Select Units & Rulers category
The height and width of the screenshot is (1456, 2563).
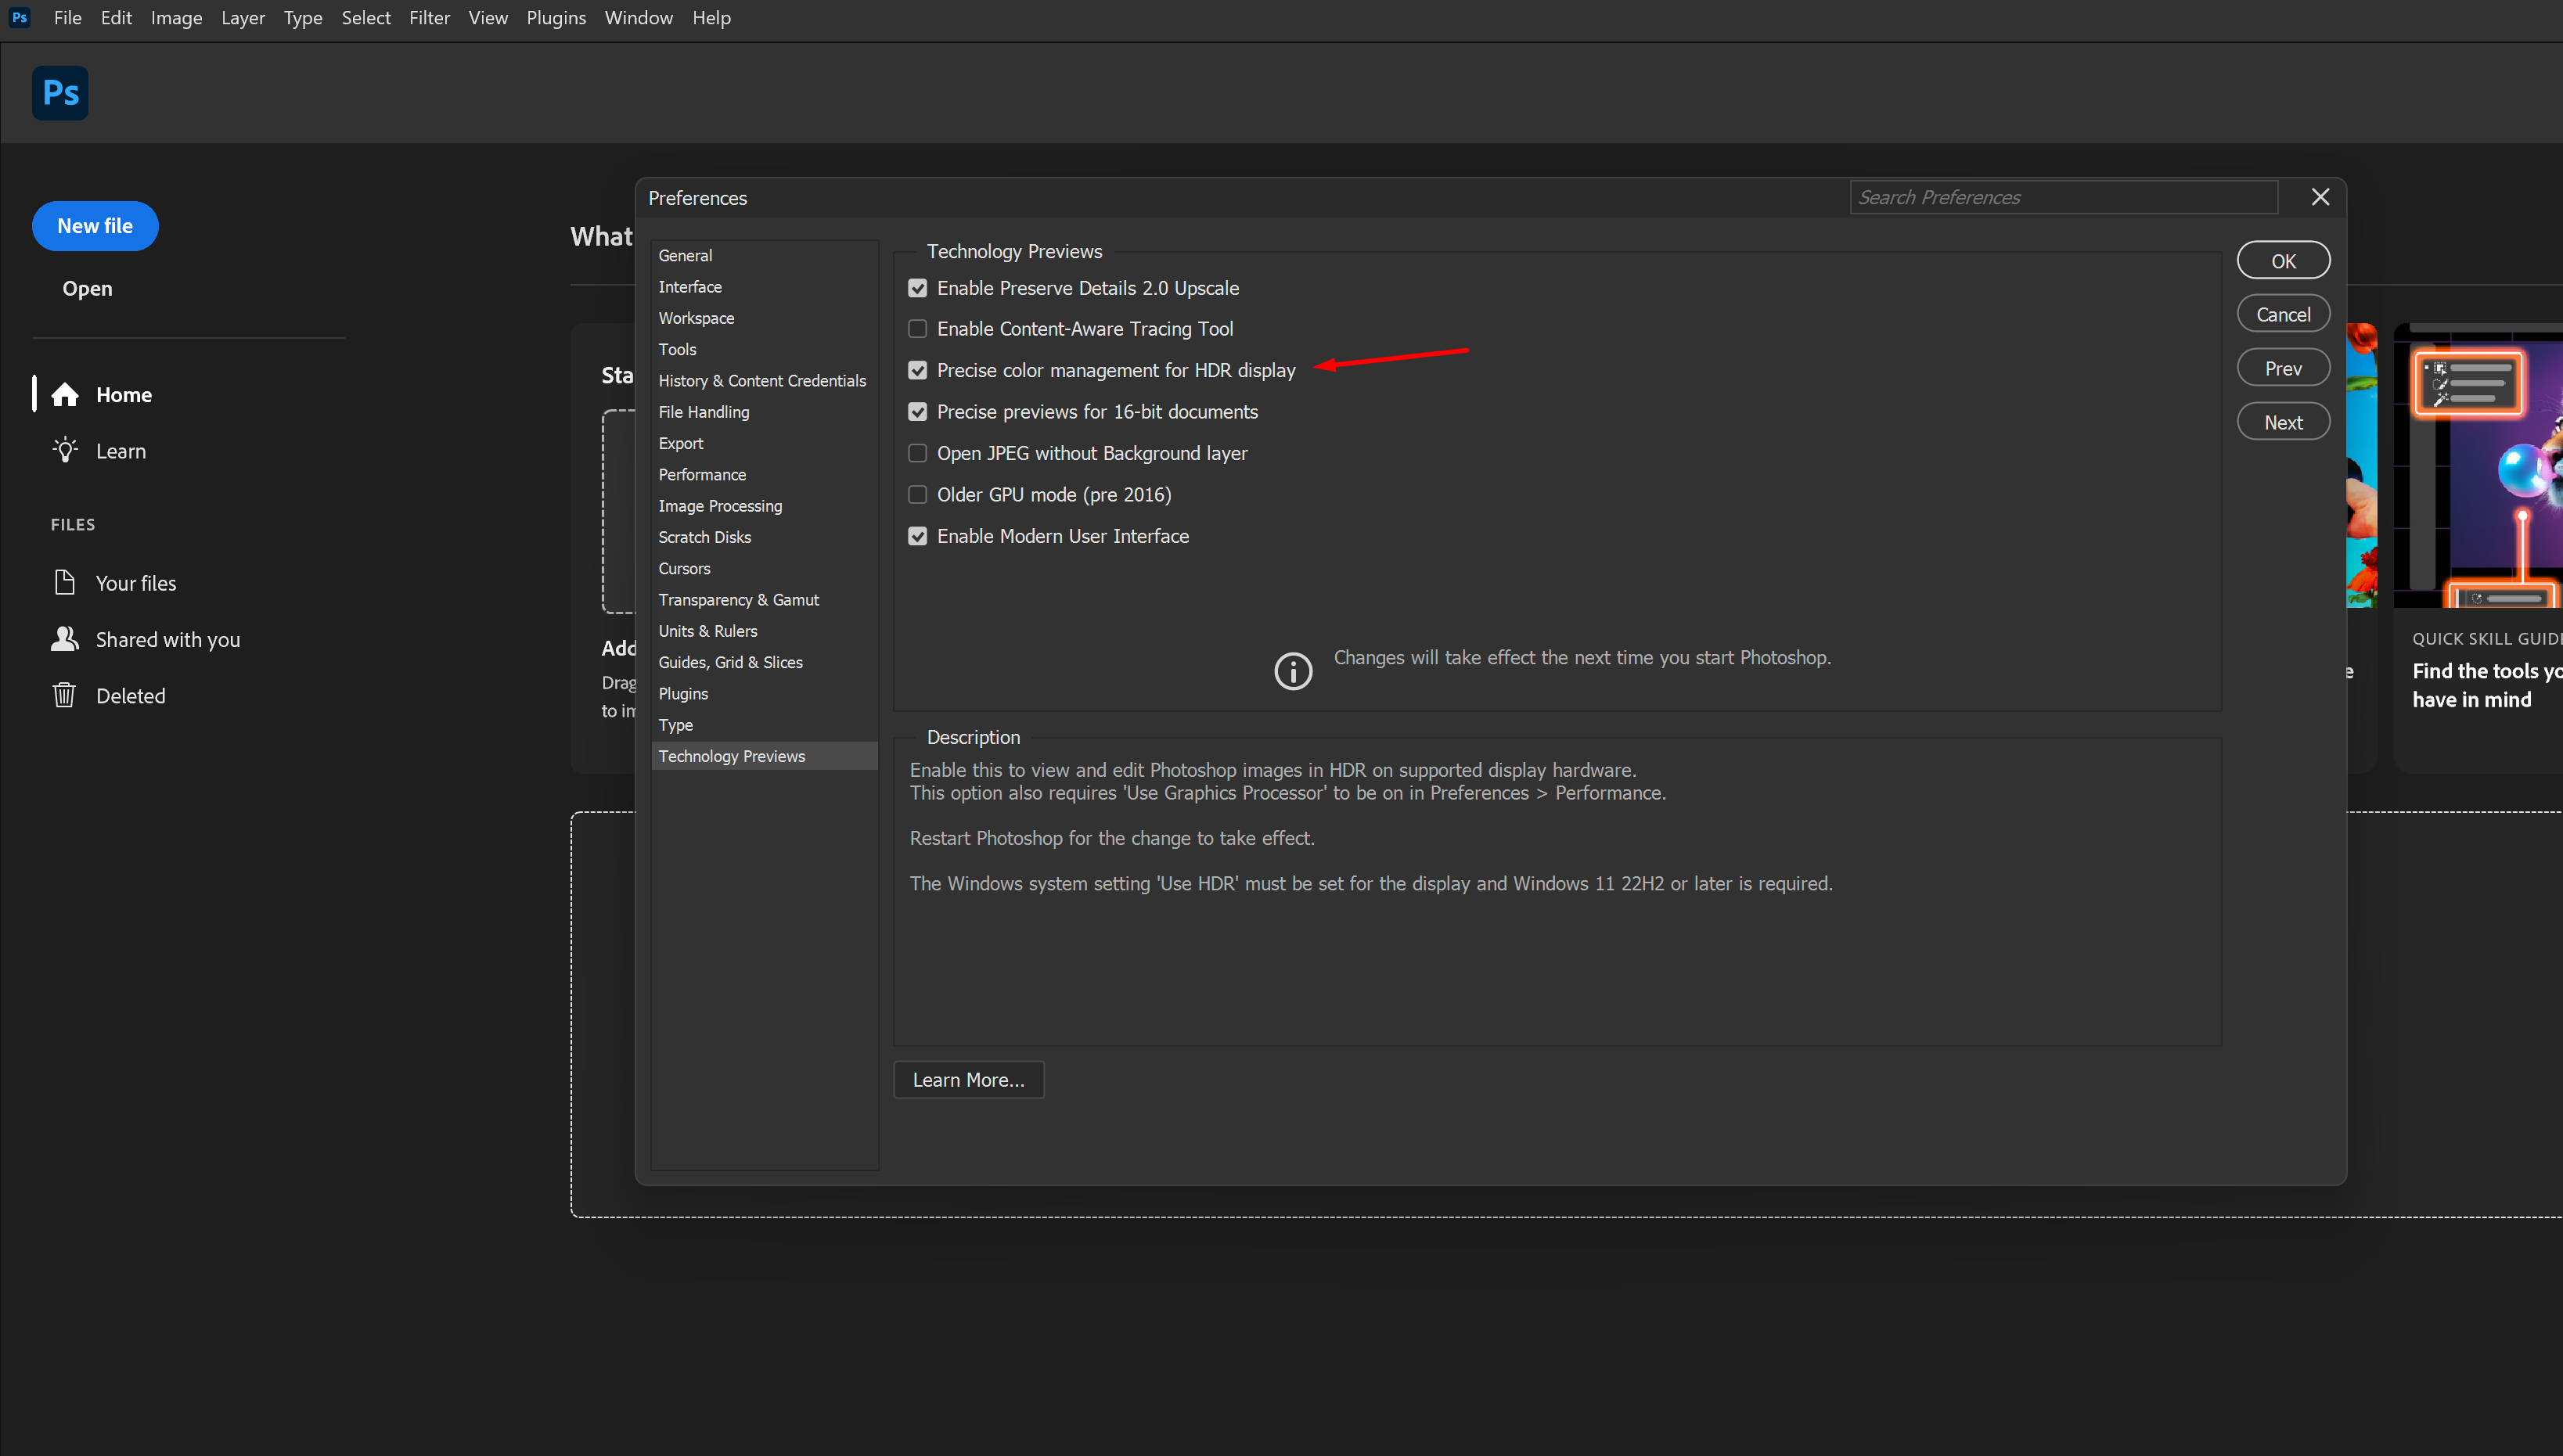pyautogui.click(x=764, y=631)
